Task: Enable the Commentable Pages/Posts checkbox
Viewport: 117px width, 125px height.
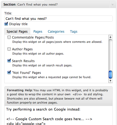Action: 9,37
